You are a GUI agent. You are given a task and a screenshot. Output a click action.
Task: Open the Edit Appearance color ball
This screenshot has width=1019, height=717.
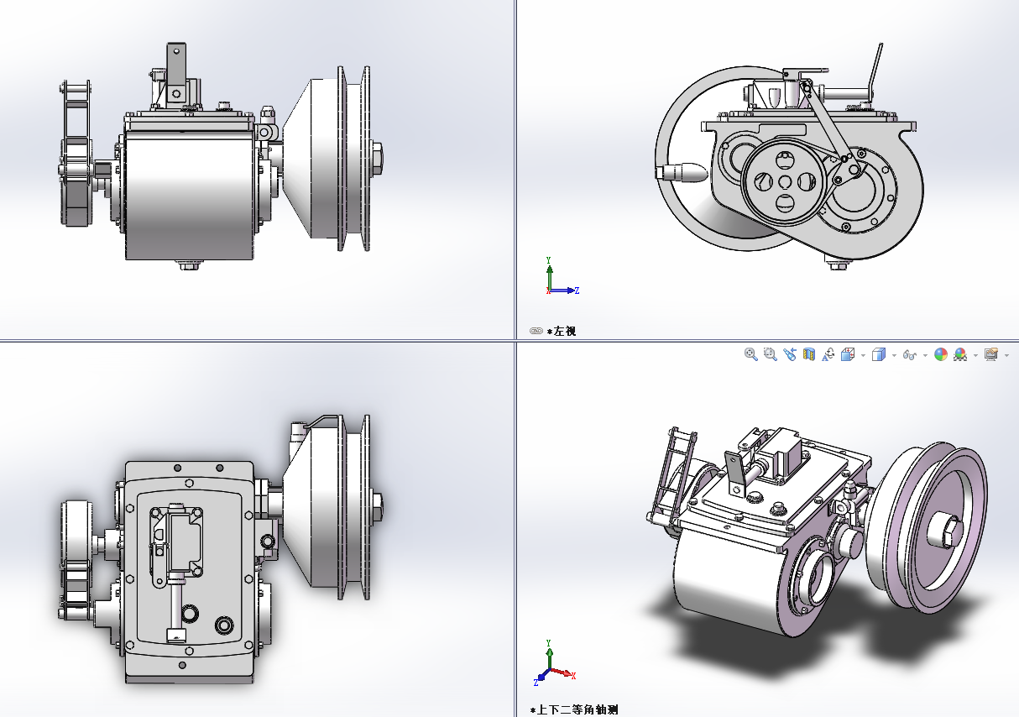click(941, 354)
